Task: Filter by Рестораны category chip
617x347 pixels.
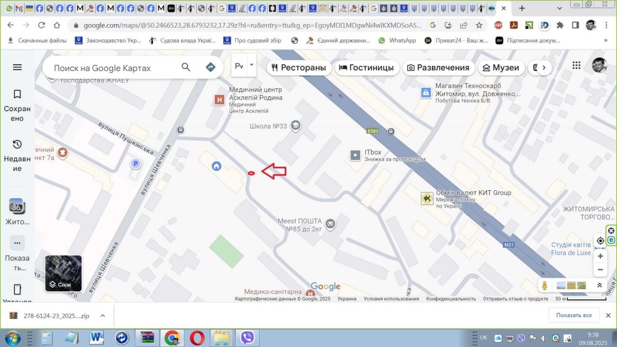Action: (x=299, y=68)
